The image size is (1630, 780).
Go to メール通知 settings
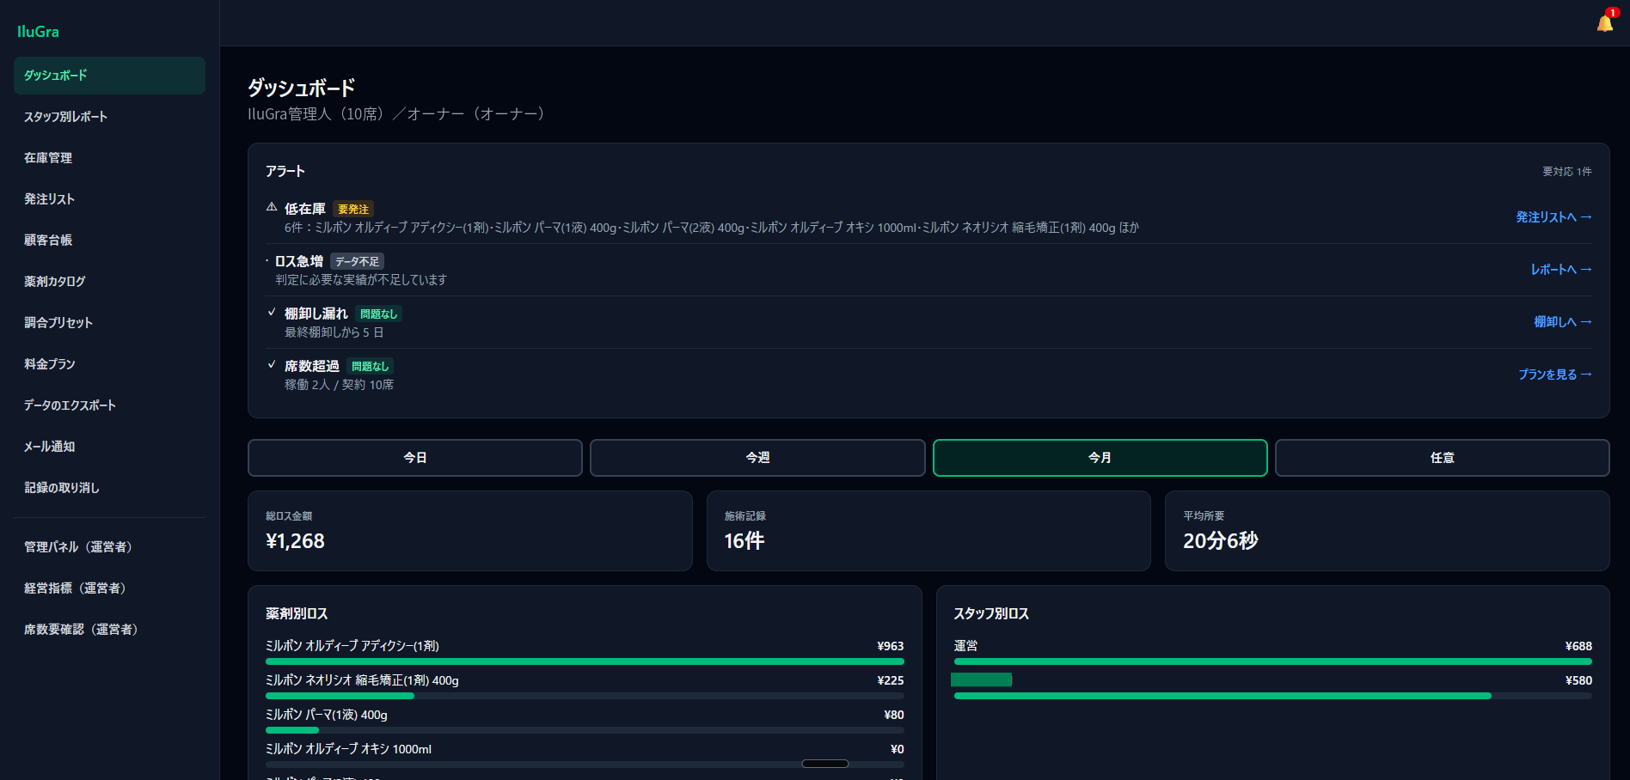click(x=109, y=447)
